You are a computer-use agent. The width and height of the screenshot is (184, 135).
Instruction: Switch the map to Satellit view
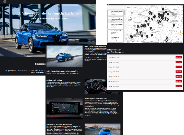pos(135,7)
